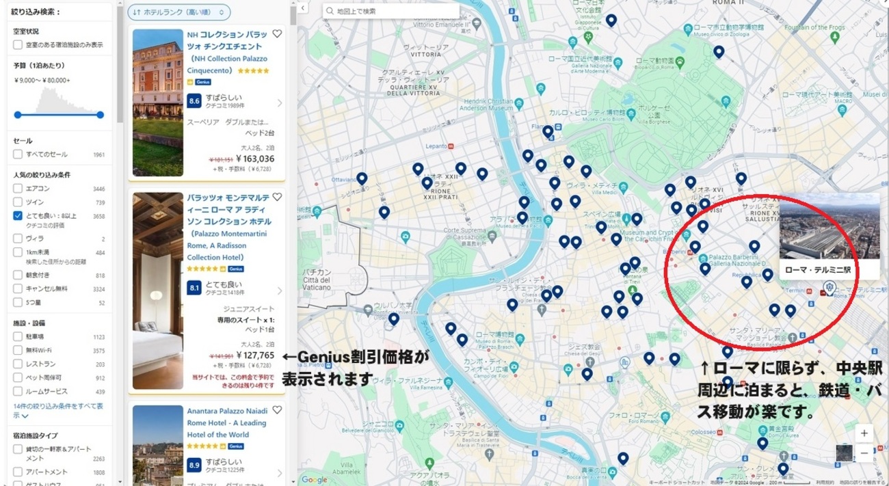Click the heart icon on NH Collection Palazzo Cinquecento
Viewport: 889px width, 486px height.
276,33
